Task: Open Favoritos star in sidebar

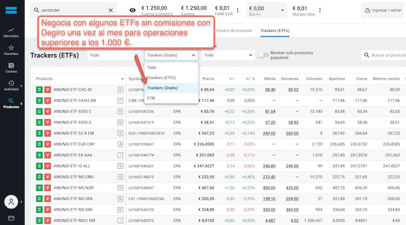Action: click(11, 50)
